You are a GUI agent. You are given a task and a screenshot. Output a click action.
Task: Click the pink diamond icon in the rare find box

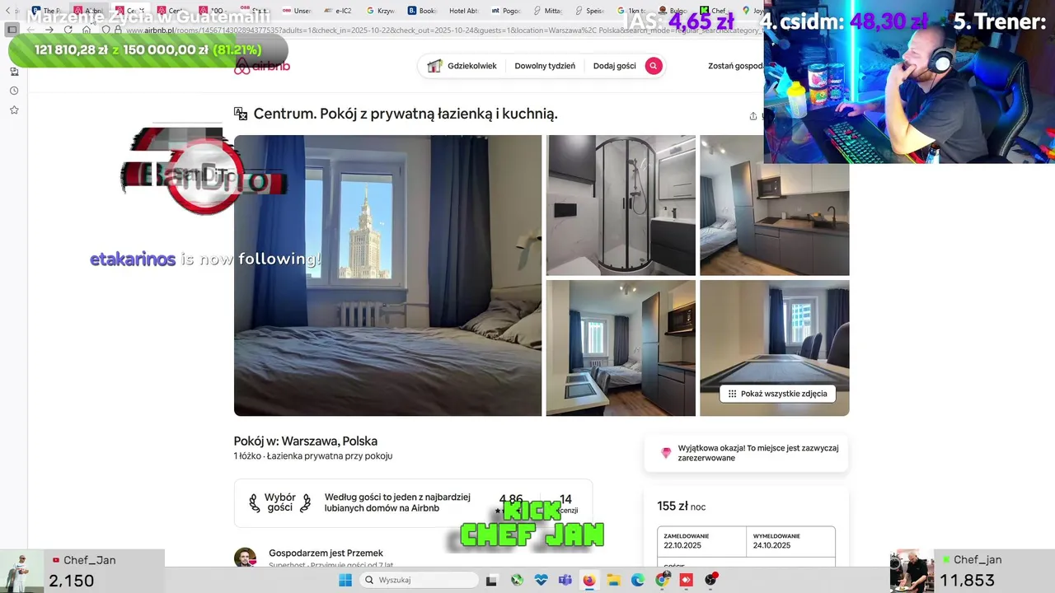pyautogui.click(x=666, y=453)
